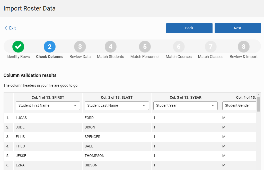Select step 4 Match Students circle
The height and width of the screenshot is (170, 264).
[x=110, y=46]
